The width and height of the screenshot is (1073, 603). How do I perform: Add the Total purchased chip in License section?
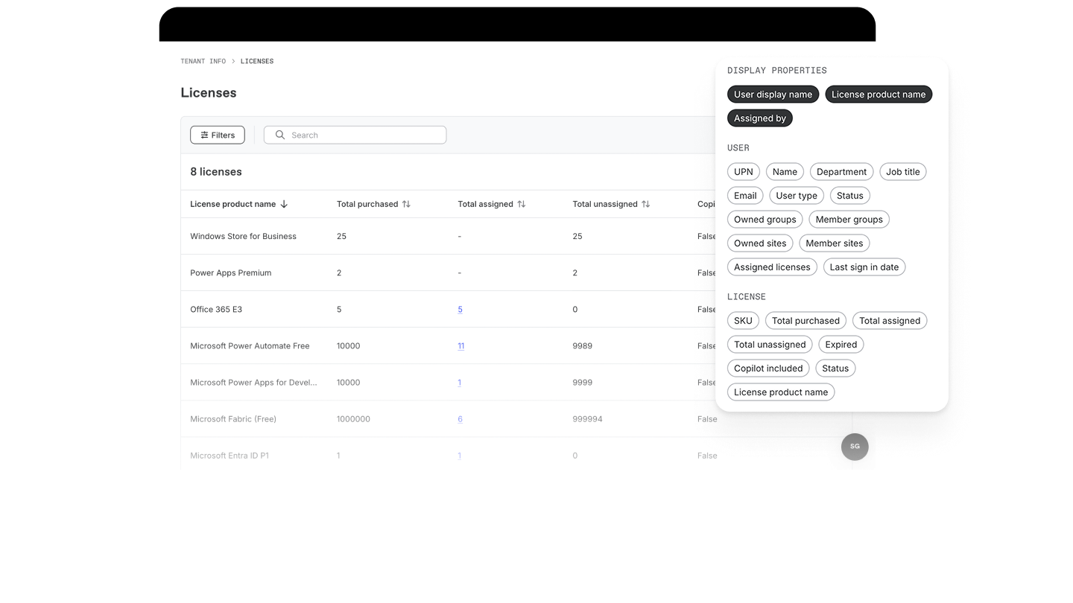pos(805,321)
